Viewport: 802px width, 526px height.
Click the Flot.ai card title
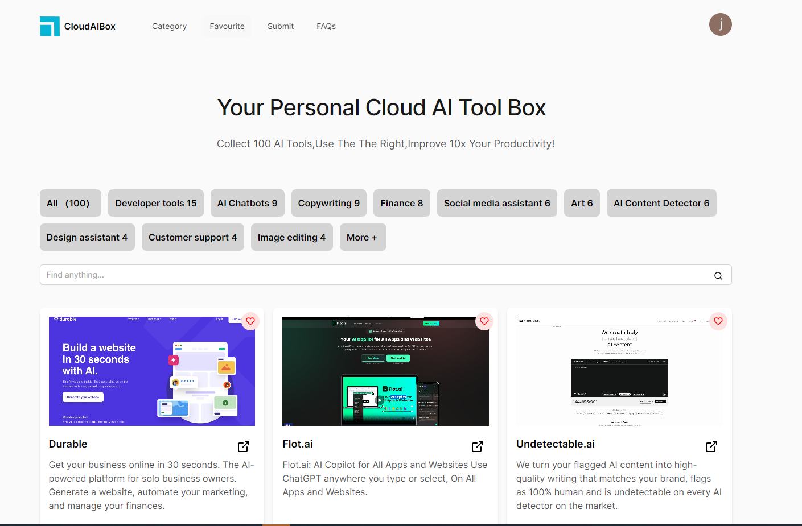(298, 444)
